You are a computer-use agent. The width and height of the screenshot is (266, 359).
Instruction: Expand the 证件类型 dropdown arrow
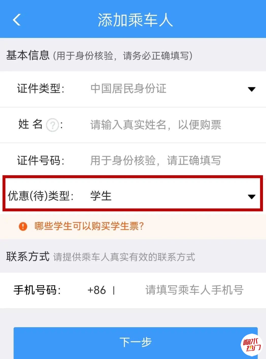tap(252, 89)
